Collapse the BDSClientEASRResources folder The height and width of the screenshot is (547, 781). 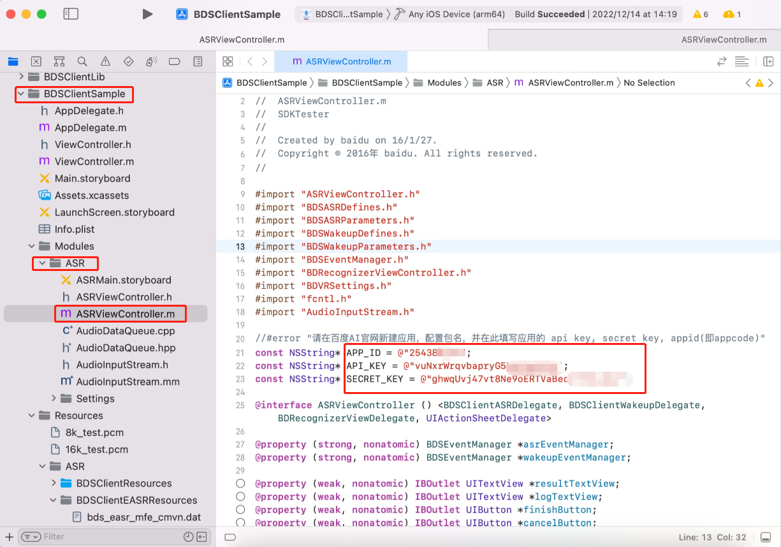coord(54,500)
